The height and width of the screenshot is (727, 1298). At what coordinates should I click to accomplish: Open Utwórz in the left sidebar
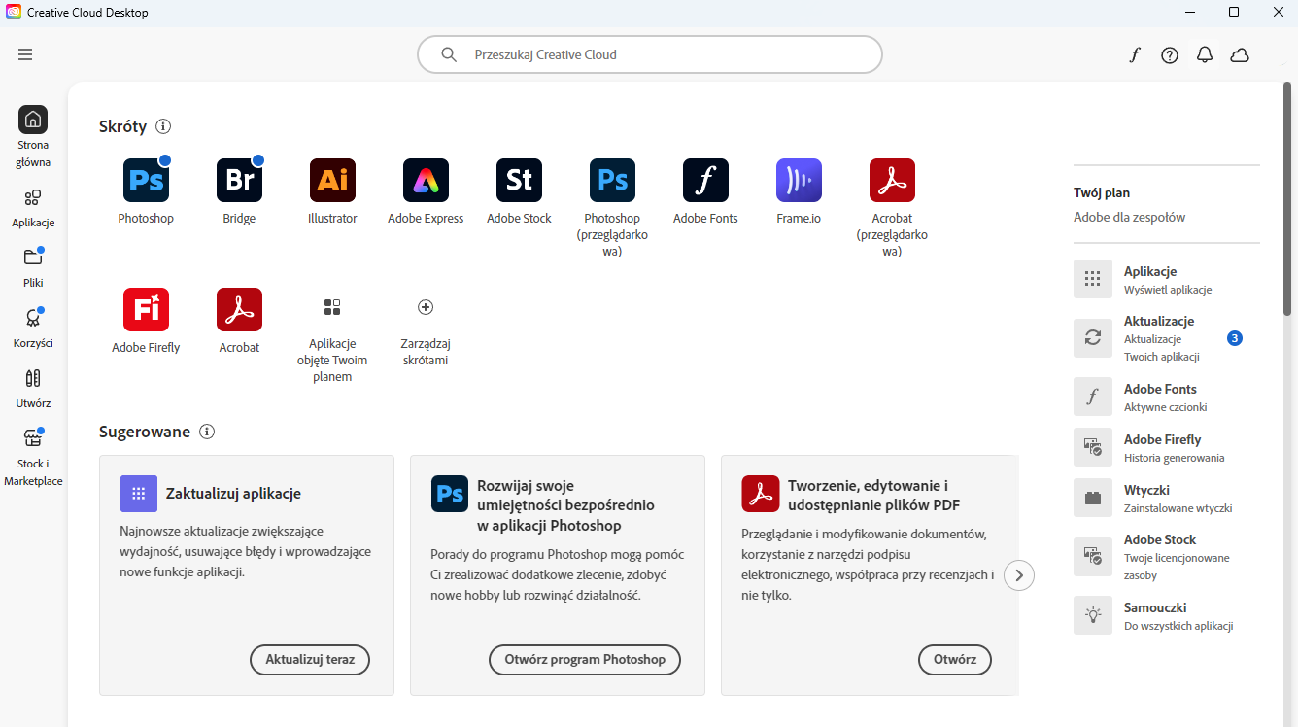33,388
